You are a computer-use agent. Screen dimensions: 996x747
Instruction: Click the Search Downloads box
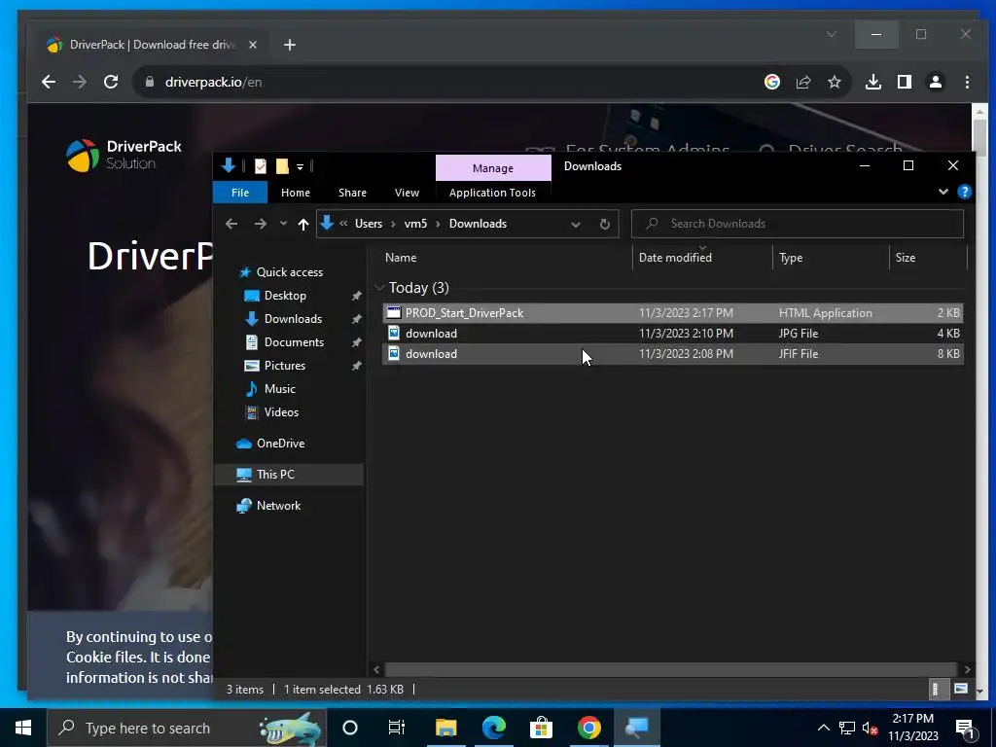798,224
